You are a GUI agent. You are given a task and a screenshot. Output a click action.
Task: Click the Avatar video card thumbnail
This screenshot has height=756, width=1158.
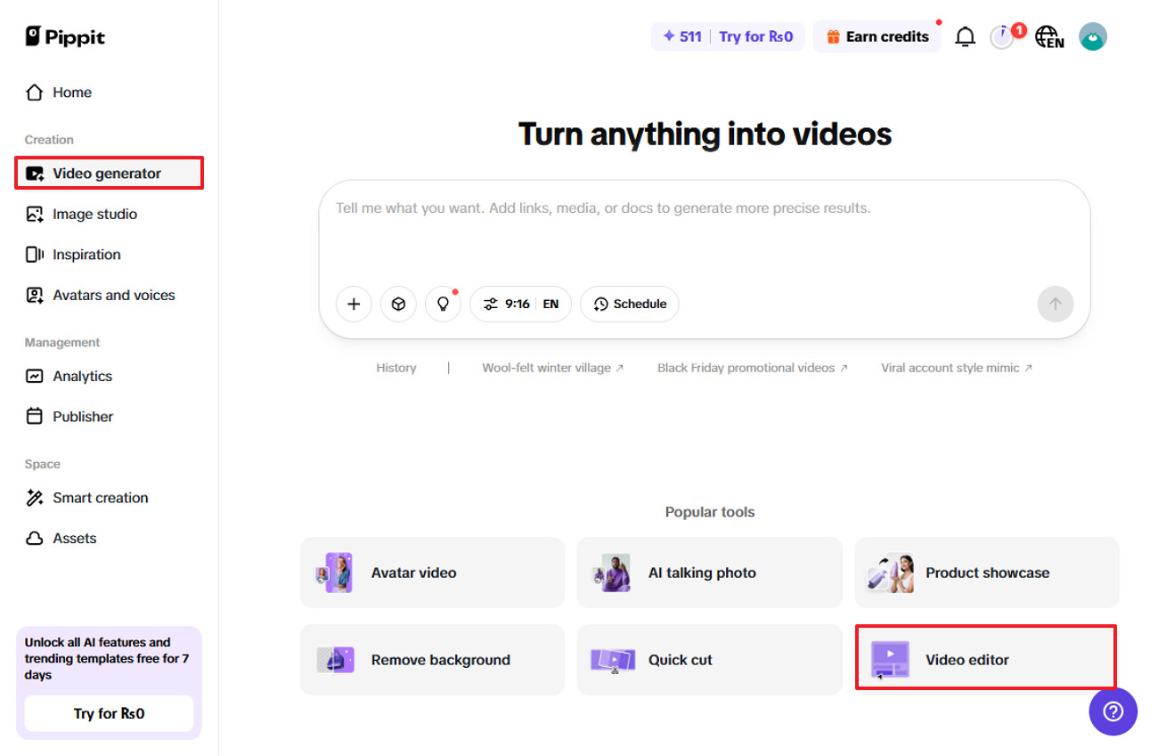[x=336, y=573]
